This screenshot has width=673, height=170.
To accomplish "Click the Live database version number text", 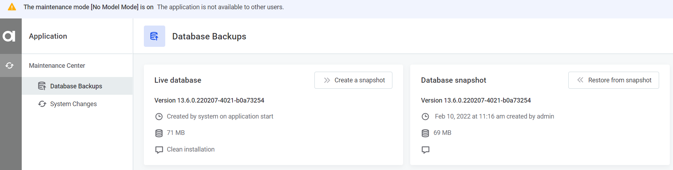I will (x=209, y=100).
